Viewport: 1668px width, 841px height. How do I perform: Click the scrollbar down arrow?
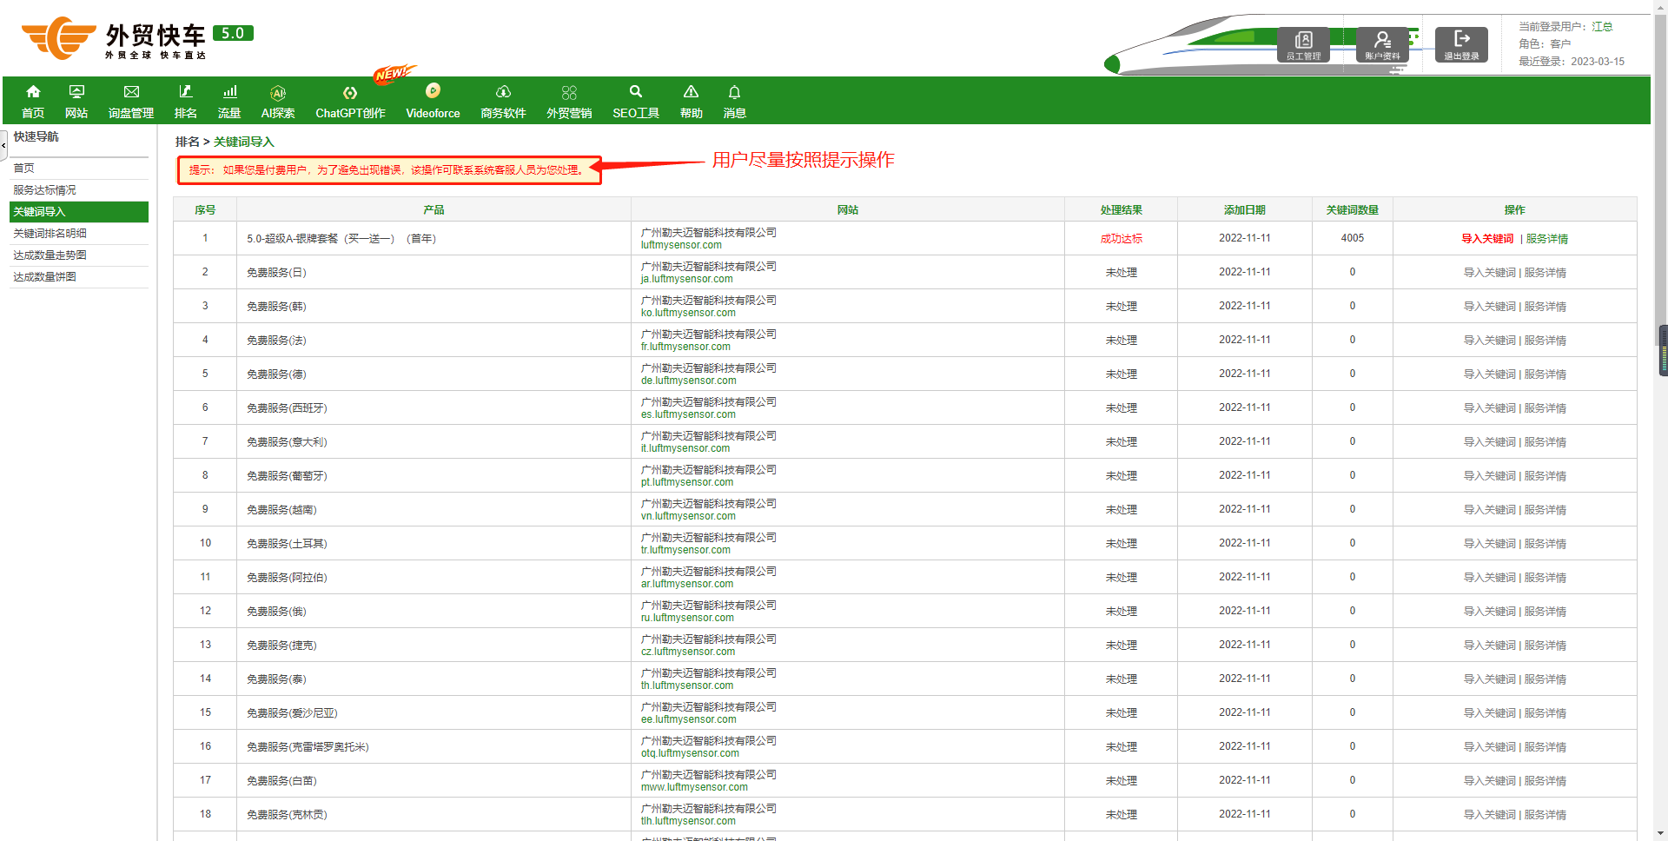click(x=1661, y=833)
